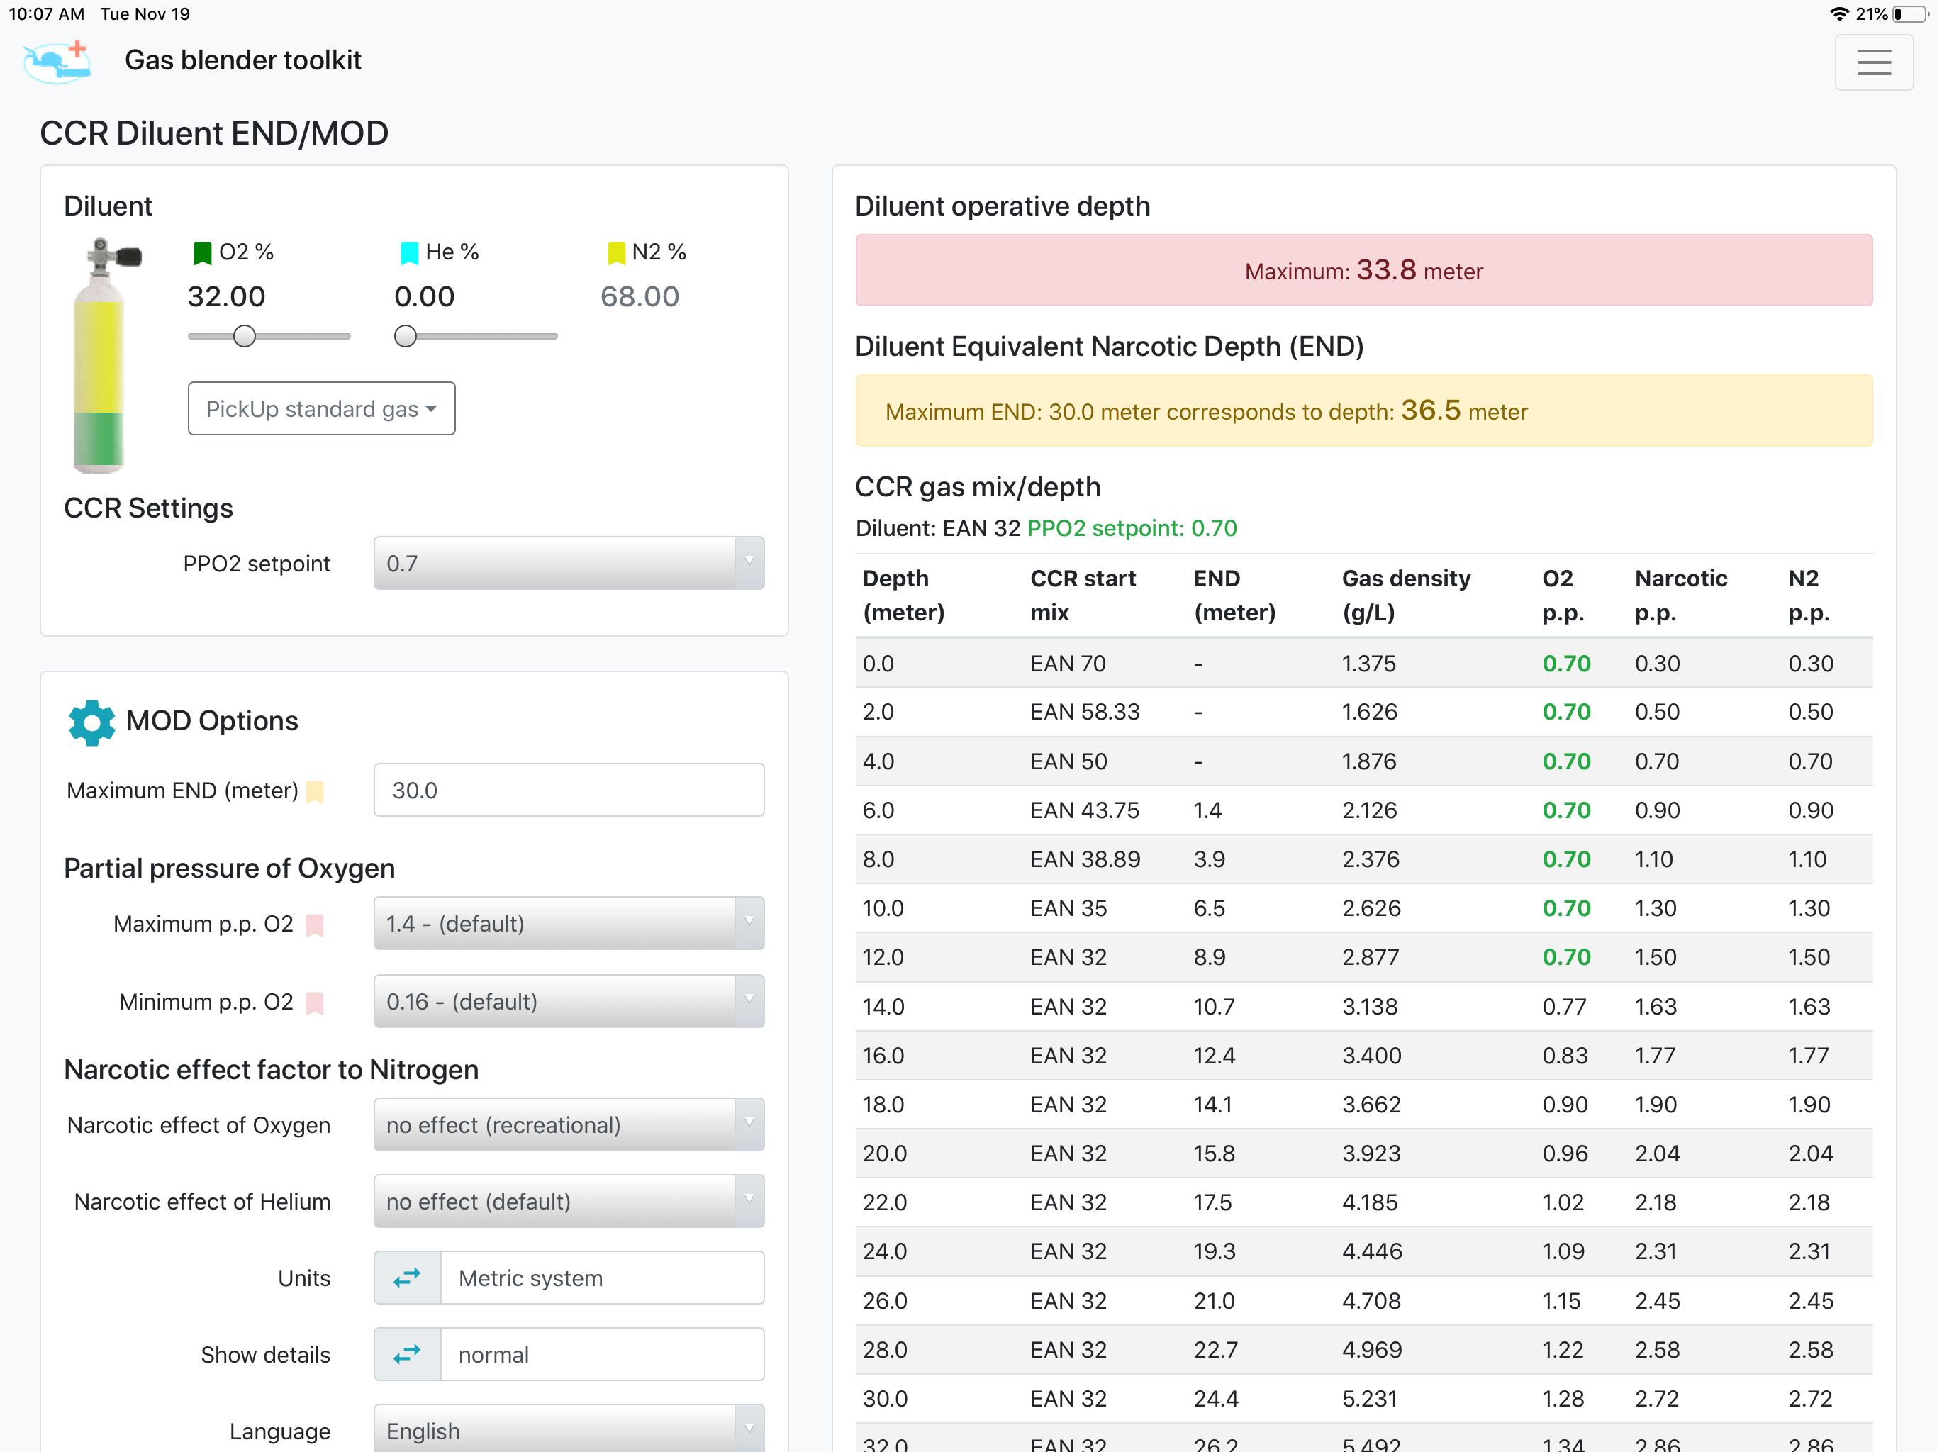Click the yellow Maximum END bookmark marker
Viewport: 1937px width, 1452px height.
tap(316, 792)
